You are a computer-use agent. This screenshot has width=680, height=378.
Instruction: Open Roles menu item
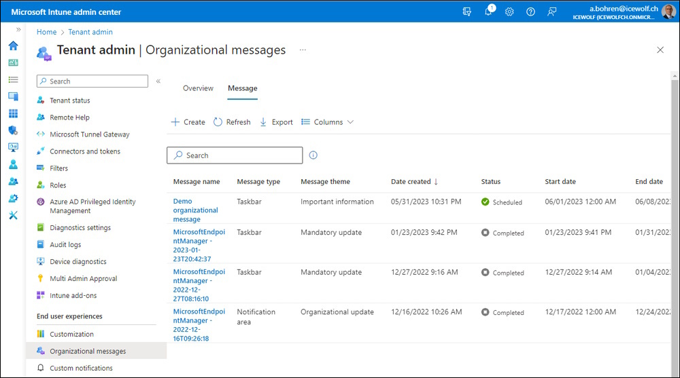tap(58, 185)
